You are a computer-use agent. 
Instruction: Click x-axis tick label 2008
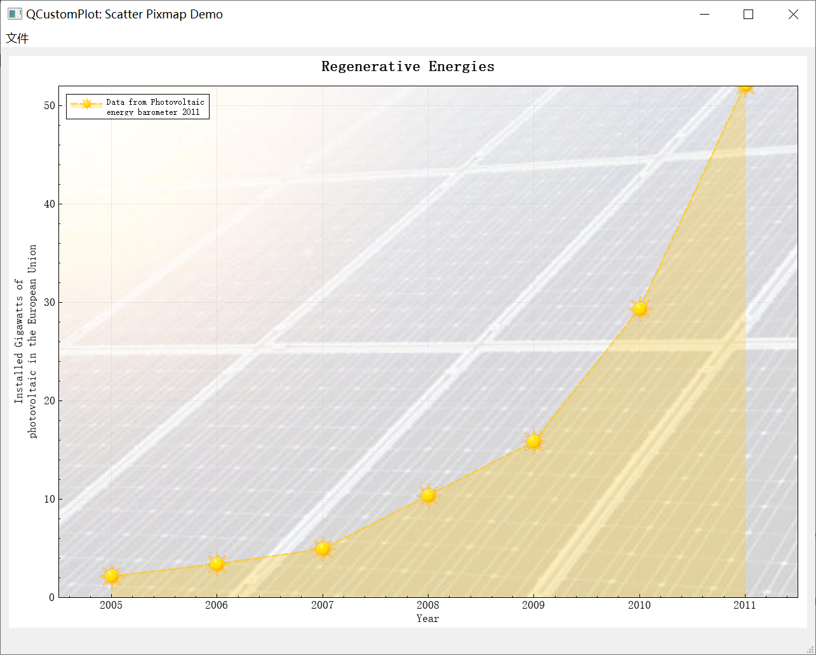click(428, 605)
